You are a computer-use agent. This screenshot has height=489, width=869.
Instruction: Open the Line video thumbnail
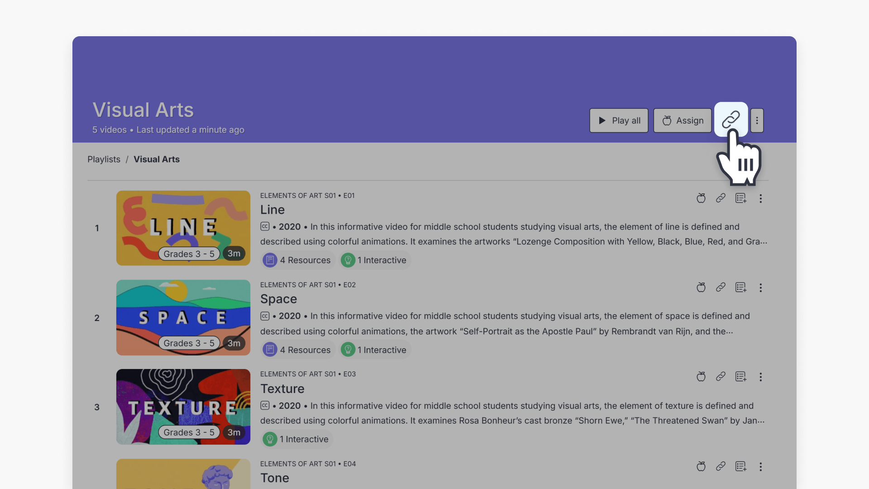coord(183,228)
